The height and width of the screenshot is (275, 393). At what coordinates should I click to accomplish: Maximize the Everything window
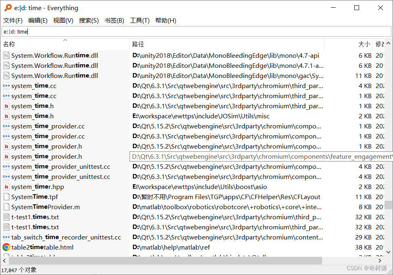(x=357, y=8)
